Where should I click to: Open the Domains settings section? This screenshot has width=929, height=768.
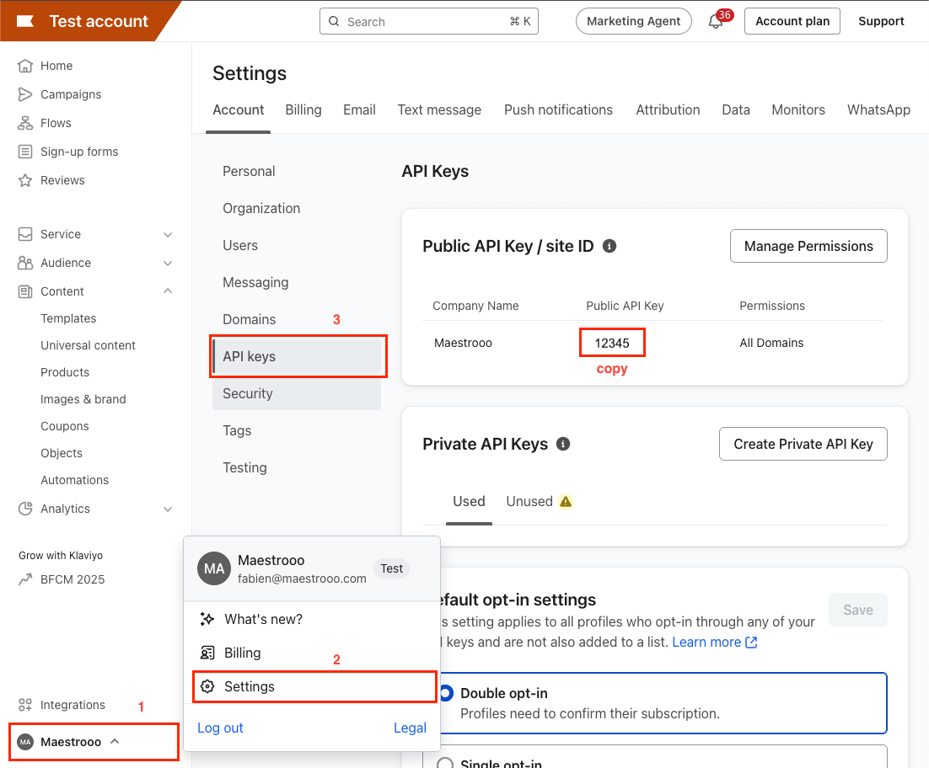[250, 319]
